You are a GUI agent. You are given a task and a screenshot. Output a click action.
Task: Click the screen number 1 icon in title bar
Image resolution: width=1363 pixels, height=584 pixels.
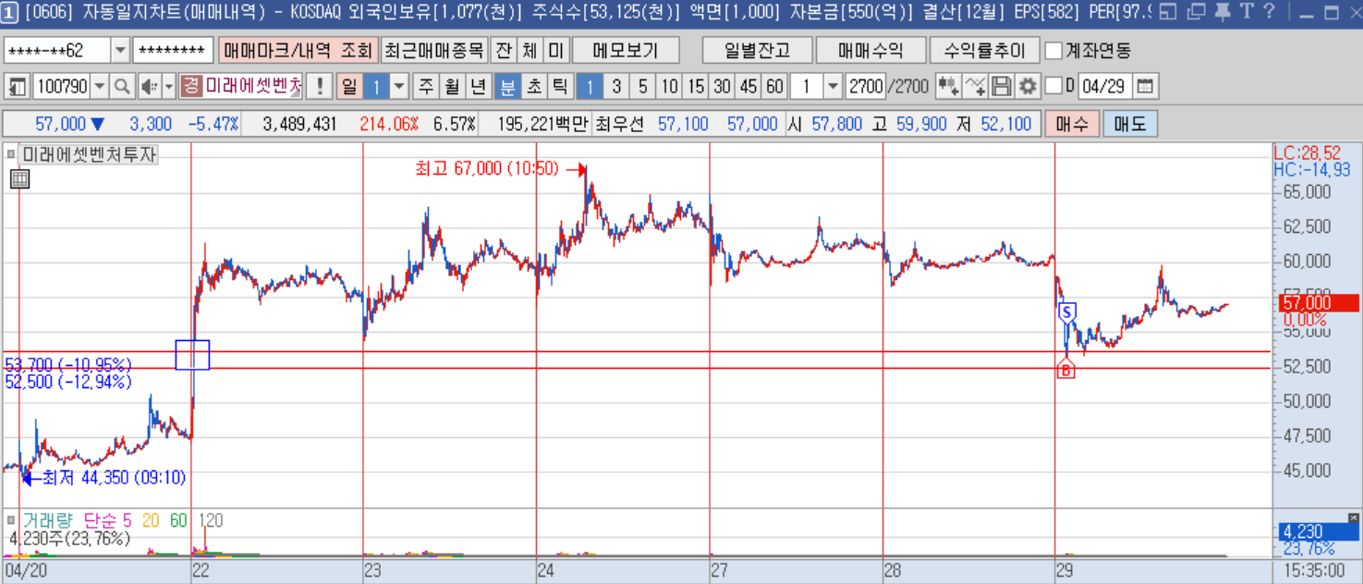point(10,12)
